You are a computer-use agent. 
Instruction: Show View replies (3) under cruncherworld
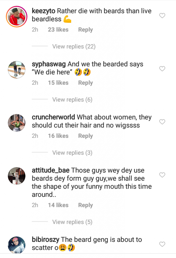[72, 153]
